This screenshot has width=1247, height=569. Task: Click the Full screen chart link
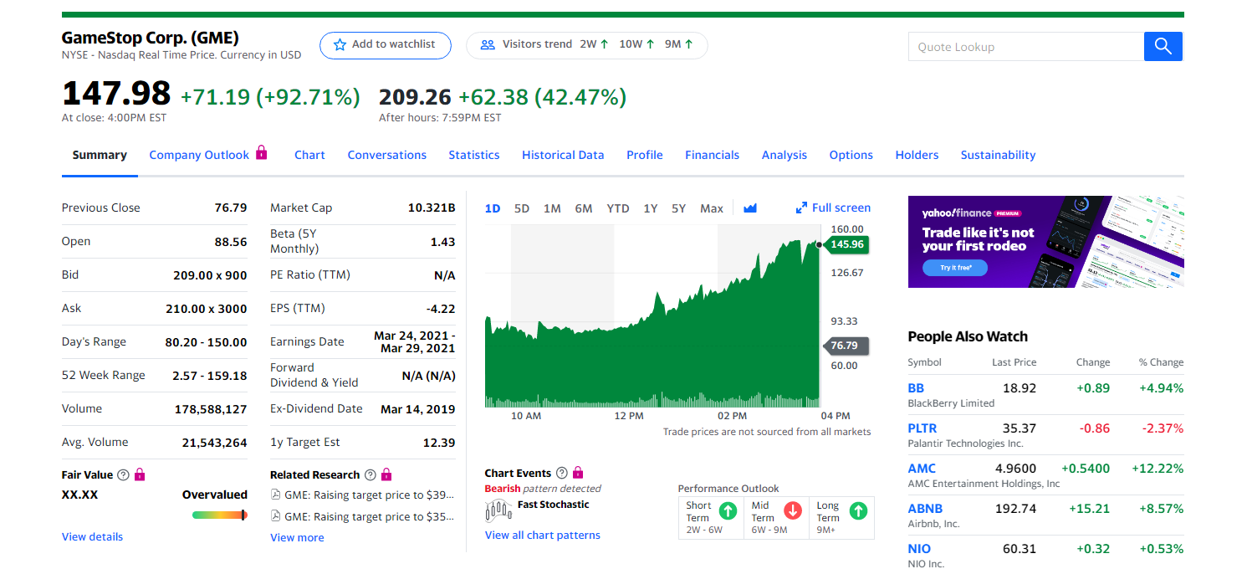833,208
